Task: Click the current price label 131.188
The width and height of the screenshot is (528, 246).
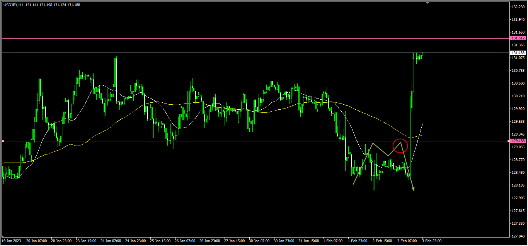Action: 518,53
